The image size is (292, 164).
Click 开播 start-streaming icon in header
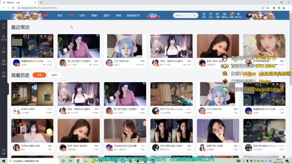(217, 15)
